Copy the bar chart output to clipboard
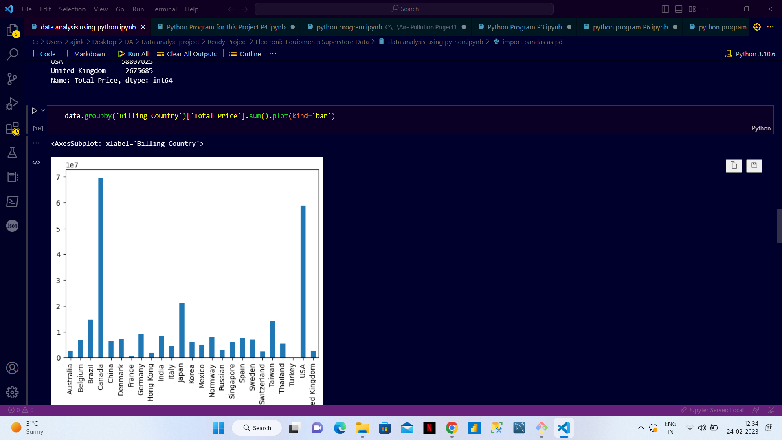 pyautogui.click(x=734, y=166)
